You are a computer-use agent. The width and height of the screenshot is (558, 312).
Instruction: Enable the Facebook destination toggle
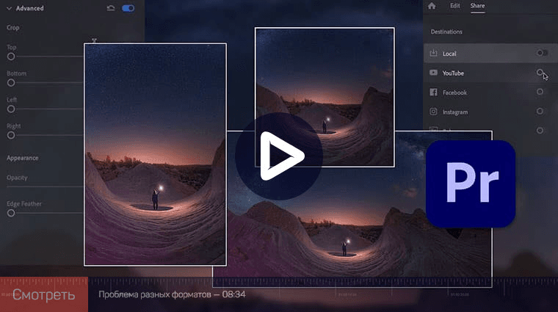540,92
